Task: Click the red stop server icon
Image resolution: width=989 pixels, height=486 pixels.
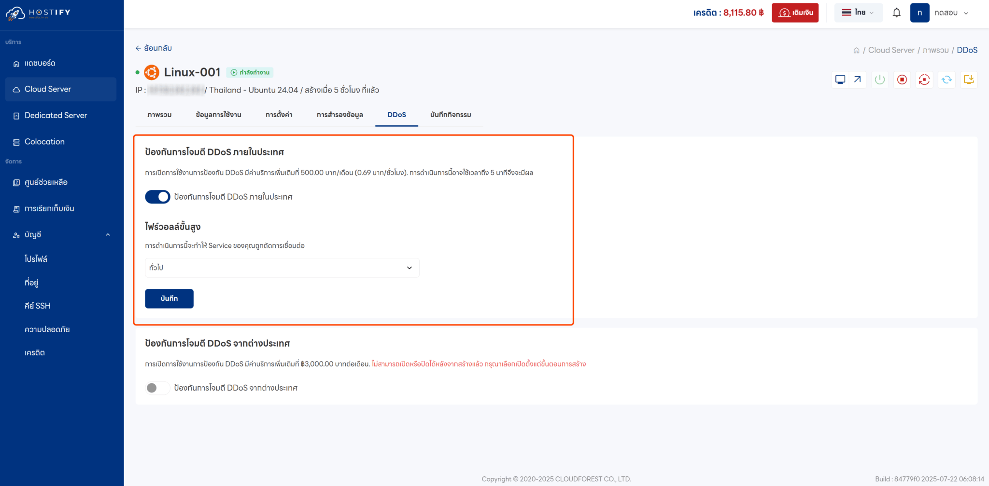Action: click(x=902, y=80)
